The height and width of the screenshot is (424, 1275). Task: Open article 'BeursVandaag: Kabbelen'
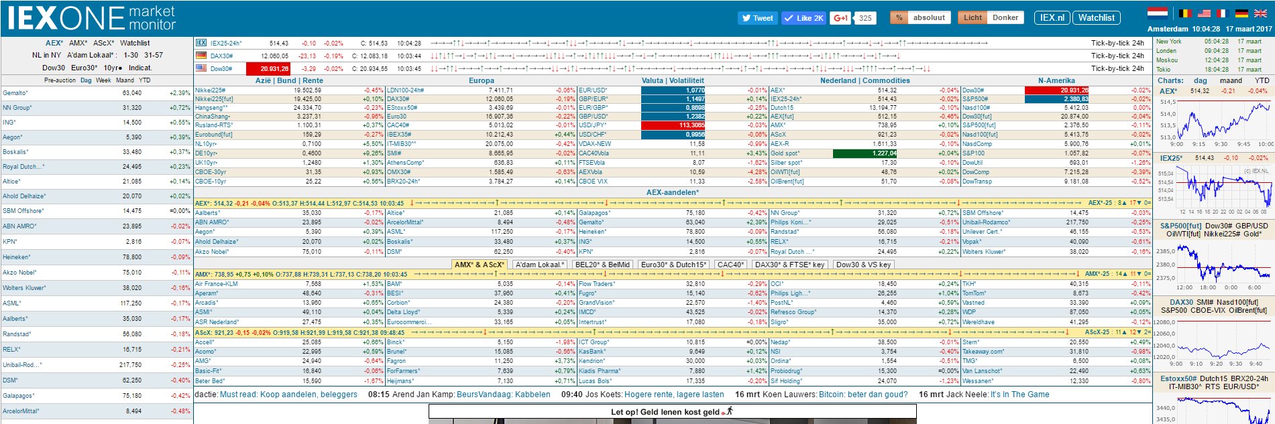[x=504, y=395]
